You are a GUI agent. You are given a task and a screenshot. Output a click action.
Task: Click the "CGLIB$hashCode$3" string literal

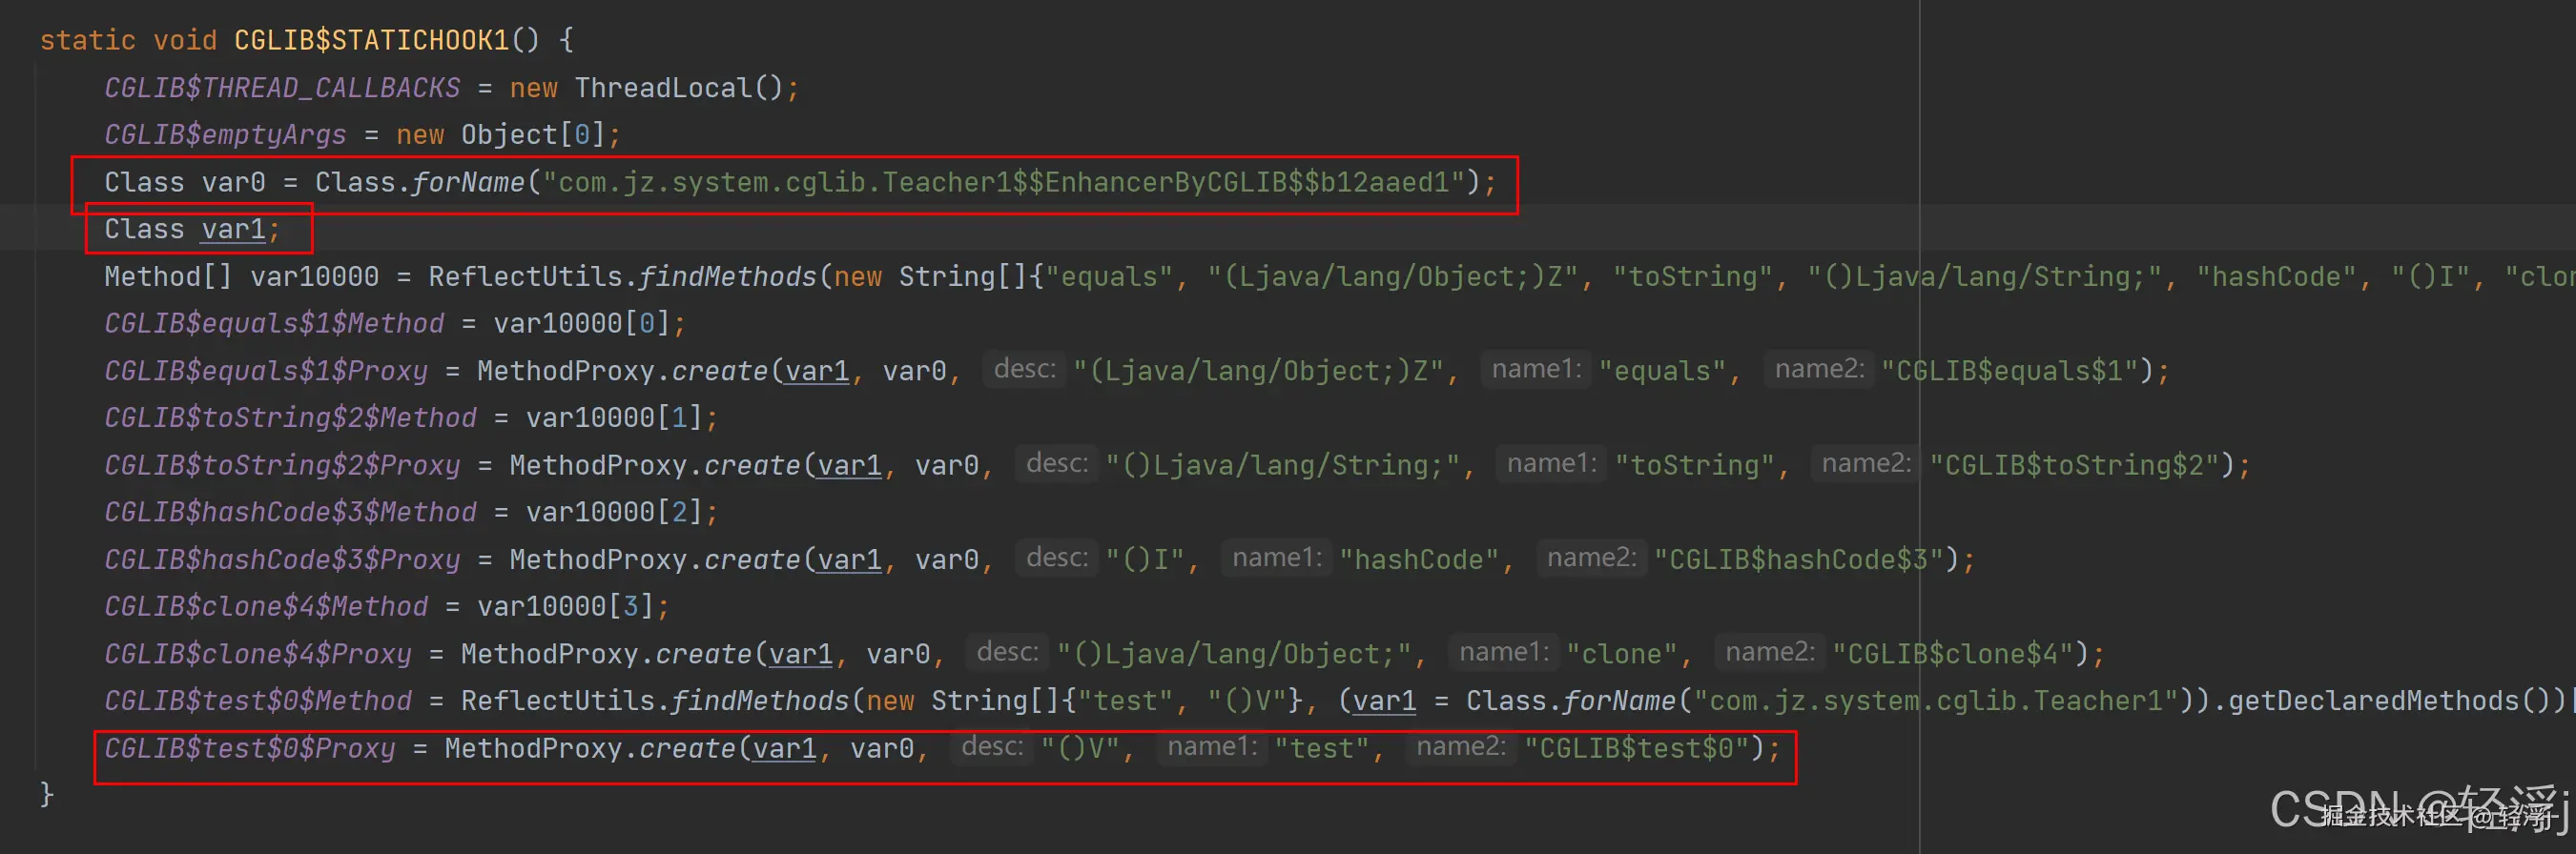tap(1798, 559)
